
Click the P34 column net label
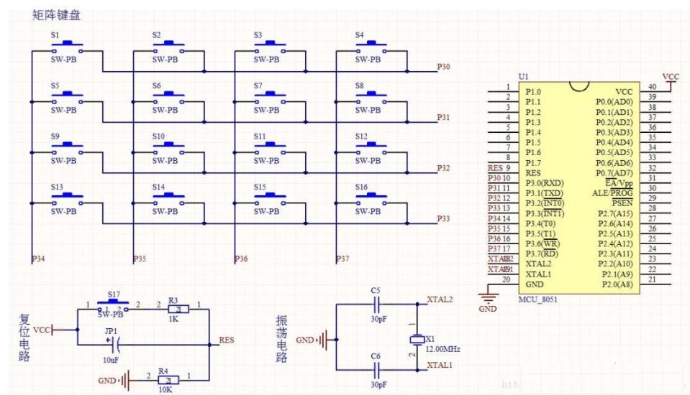[x=38, y=259]
